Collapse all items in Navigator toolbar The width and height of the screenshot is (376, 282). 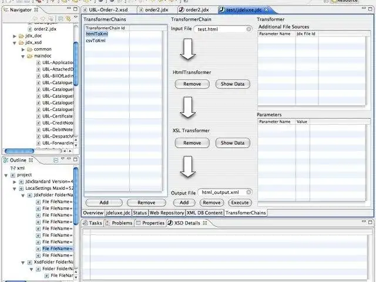point(61,18)
